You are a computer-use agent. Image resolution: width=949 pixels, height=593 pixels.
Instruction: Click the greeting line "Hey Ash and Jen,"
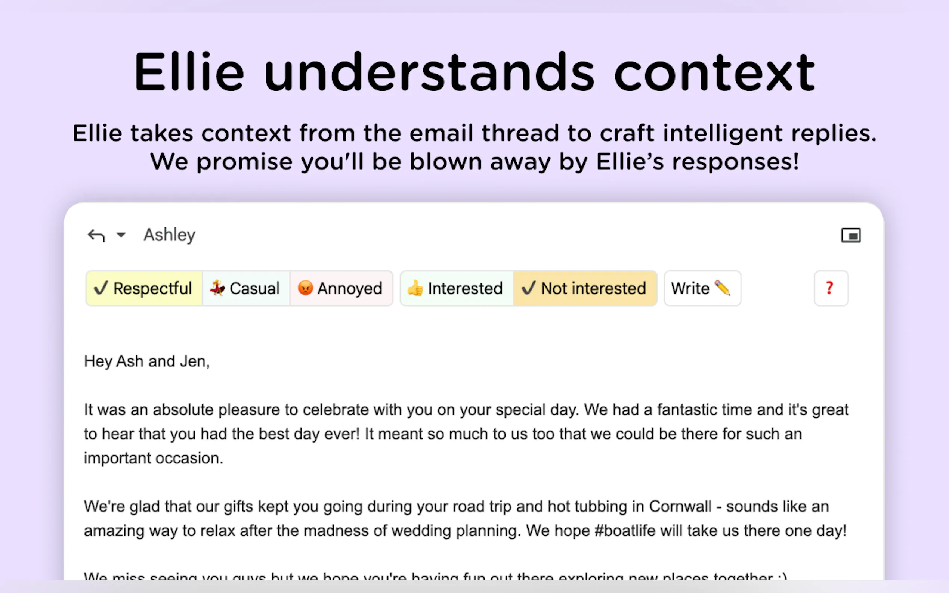click(x=147, y=361)
